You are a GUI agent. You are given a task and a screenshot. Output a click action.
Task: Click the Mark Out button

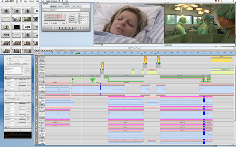point(55,23)
